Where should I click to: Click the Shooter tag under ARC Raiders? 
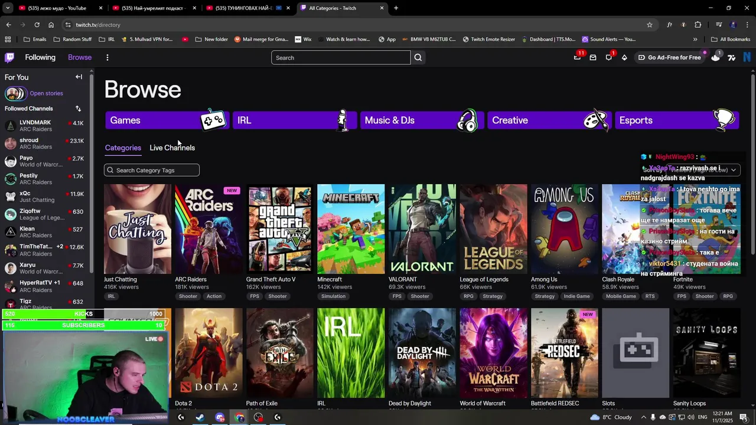click(188, 296)
